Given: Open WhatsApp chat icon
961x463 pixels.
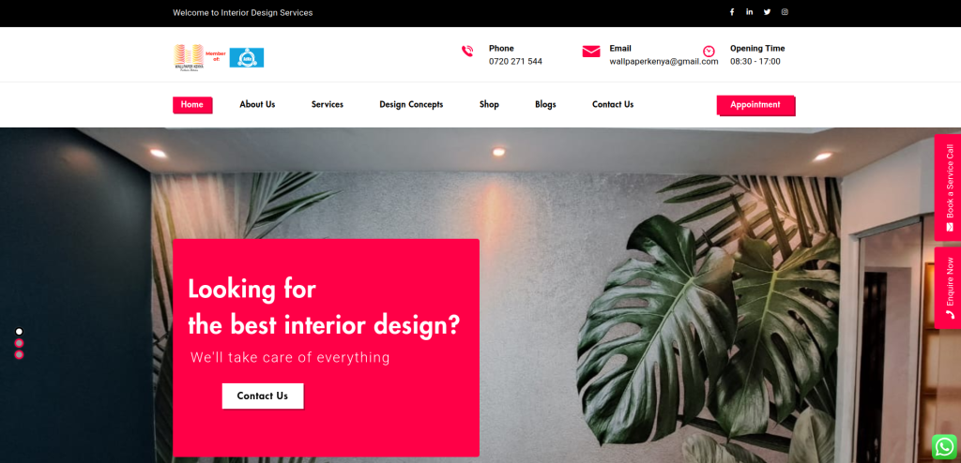Looking at the screenshot, I should pos(944,446).
